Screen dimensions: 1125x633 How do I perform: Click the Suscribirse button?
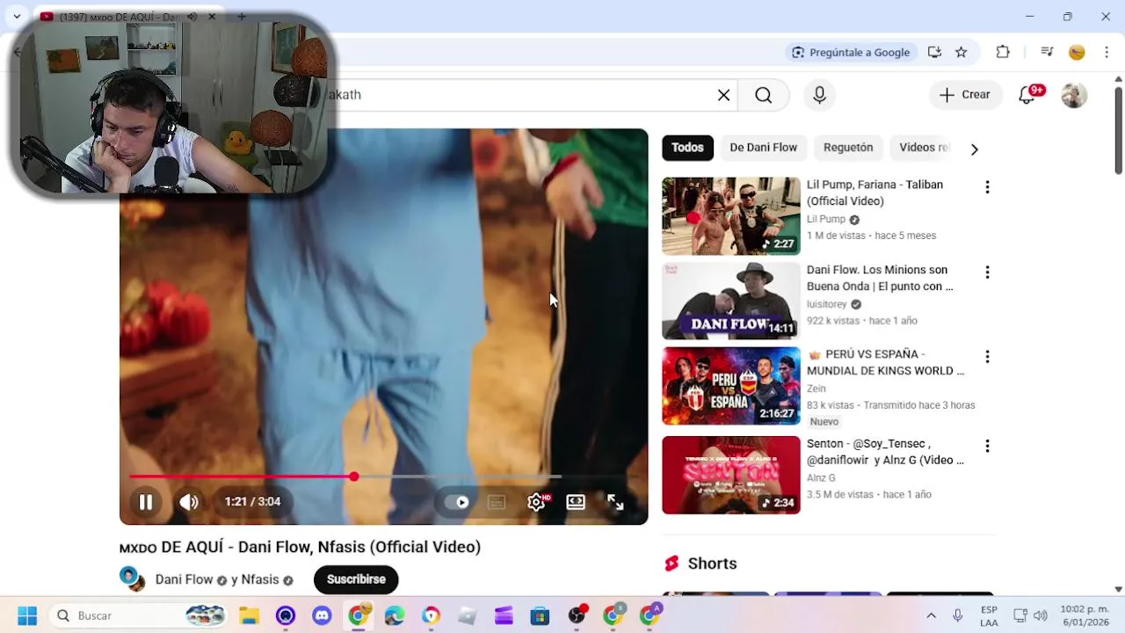tap(356, 579)
